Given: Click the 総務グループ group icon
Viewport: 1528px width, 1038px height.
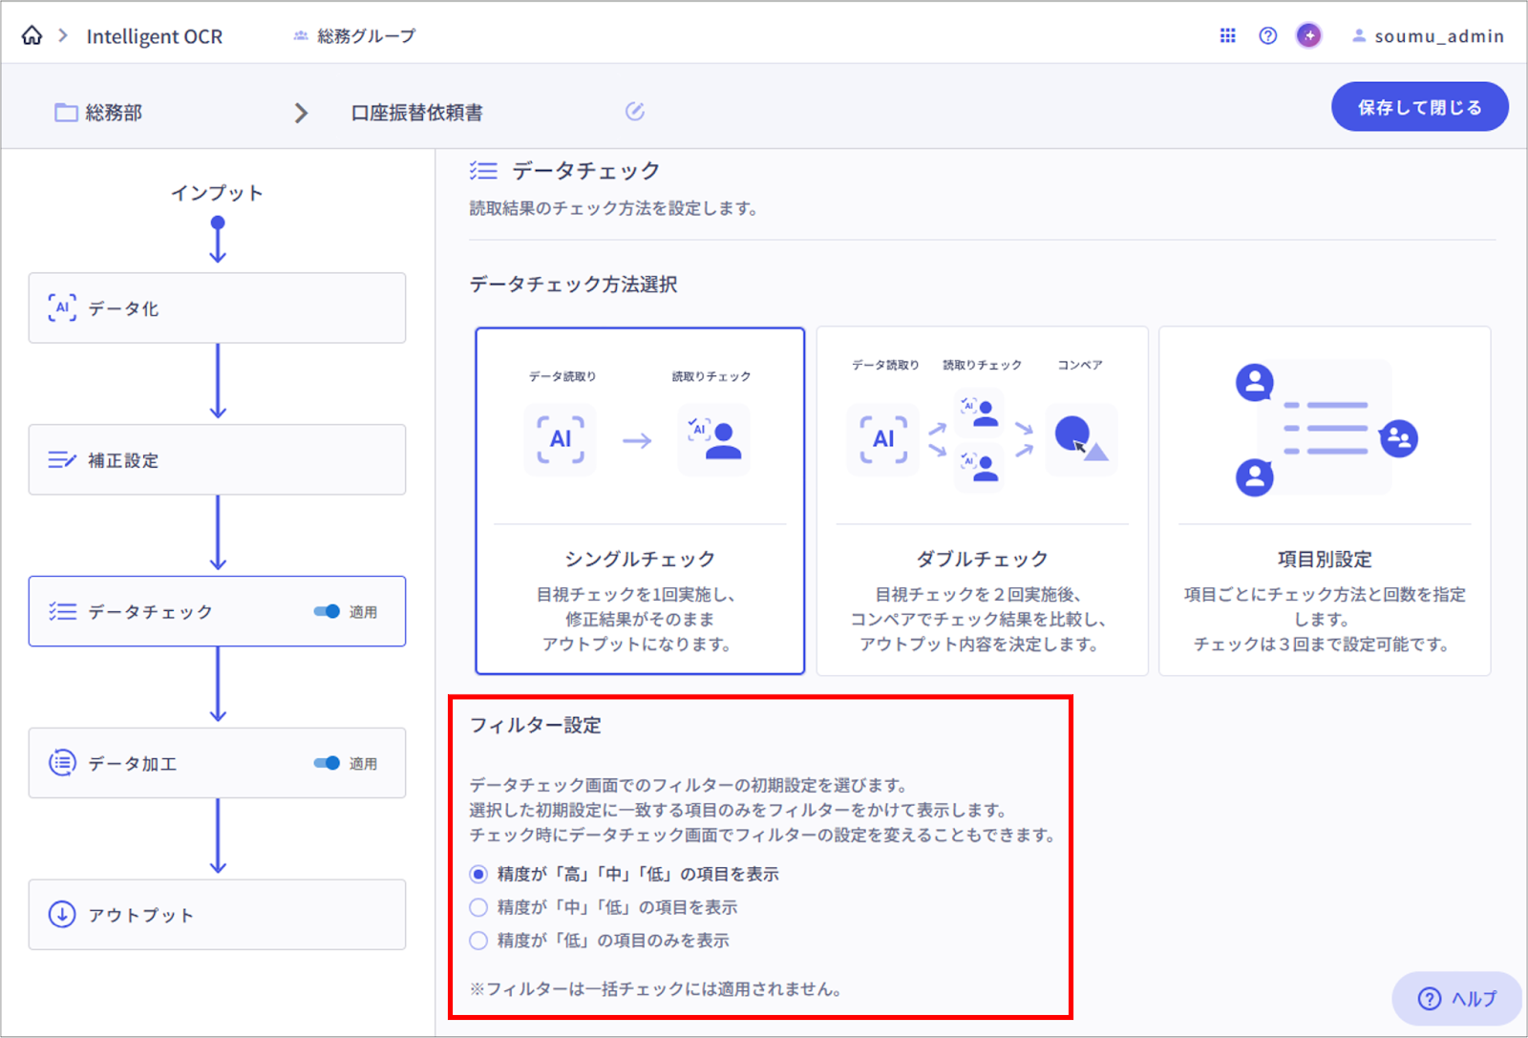Looking at the screenshot, I should tap(301, 36).
